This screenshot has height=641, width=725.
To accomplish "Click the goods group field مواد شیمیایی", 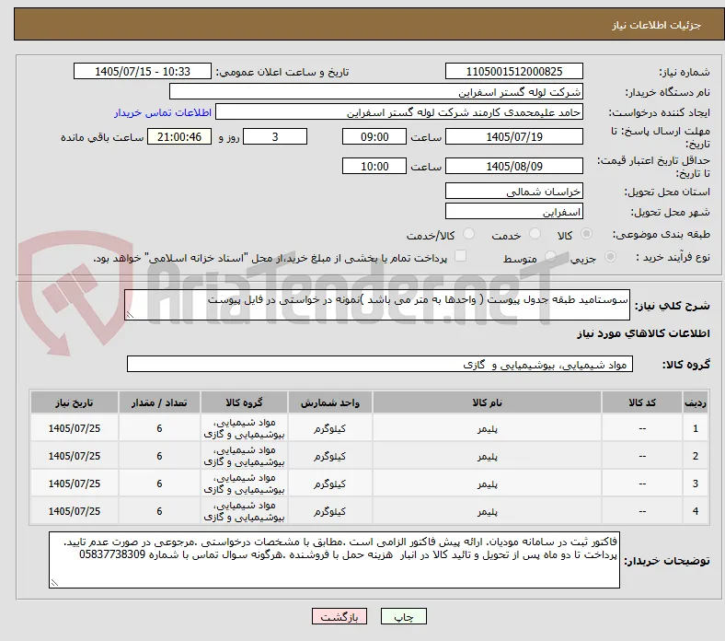I will (x=380, y=364).
